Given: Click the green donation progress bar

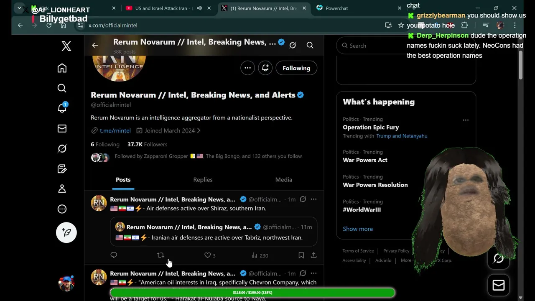Looking at the screenshot, I should pos(252,293).
